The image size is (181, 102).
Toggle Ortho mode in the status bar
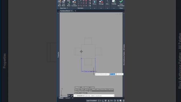coord(103,101)
